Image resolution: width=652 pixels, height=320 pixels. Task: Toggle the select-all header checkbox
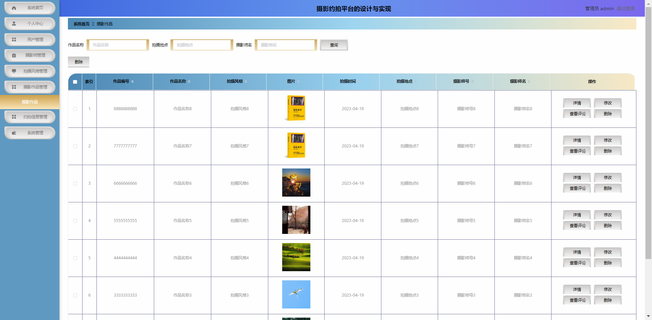click(75, 82)
